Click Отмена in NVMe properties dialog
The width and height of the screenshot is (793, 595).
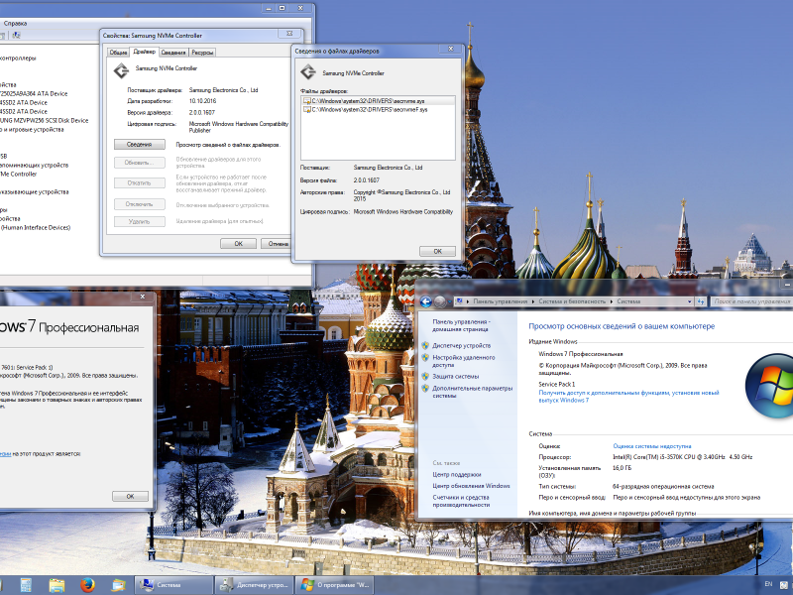point(278,243)
